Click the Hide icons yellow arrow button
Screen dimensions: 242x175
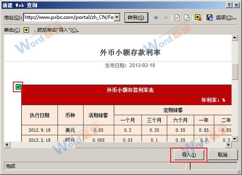pyautogui.click(x=198, y=18)
